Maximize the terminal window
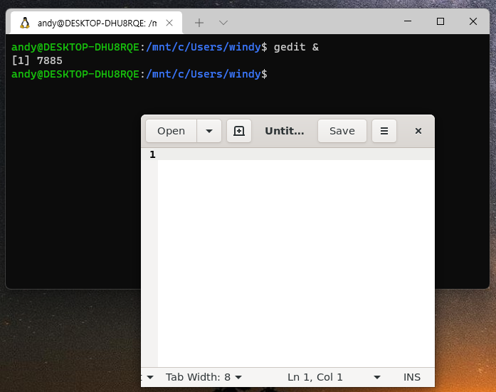The height and width of the screenshot is (392, 496). tap(440, 21)
